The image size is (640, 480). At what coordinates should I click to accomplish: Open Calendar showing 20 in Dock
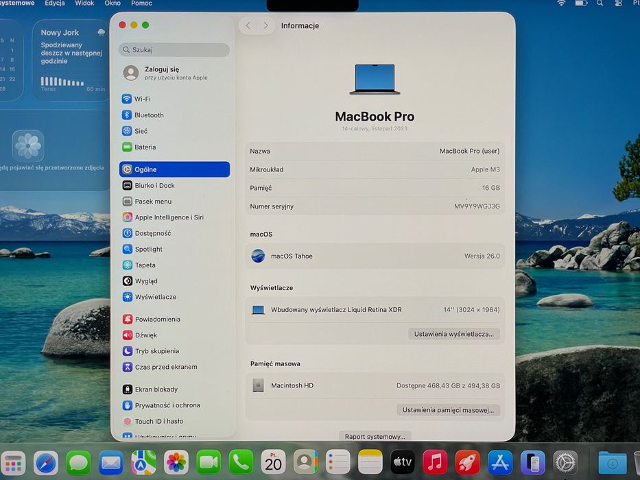click(x=274, y=464)
